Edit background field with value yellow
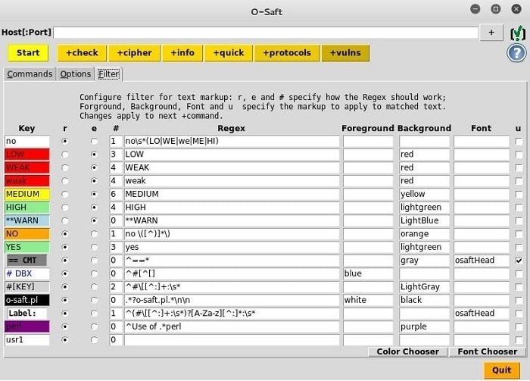530x381 pixels. (424, 194)
